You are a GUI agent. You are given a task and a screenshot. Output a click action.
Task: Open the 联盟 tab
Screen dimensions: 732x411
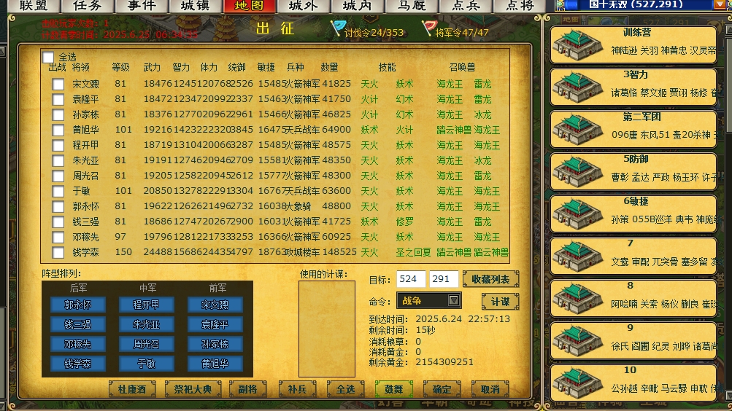click(34, 6)
